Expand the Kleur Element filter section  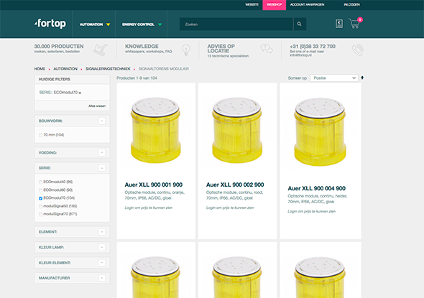pyautogui.click(x=101, y=263)
